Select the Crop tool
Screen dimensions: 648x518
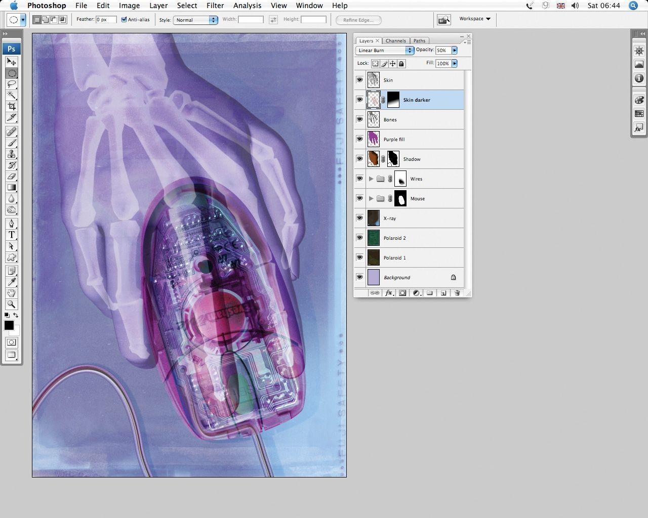click(x=11, y=107)
